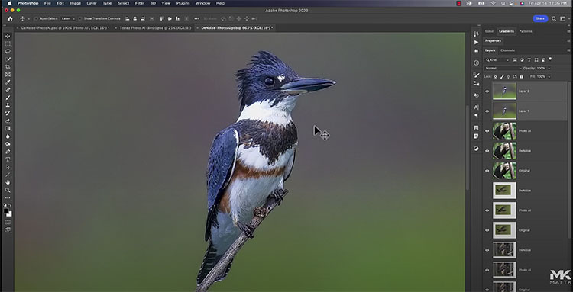Select the Lasso tool
The image size is (573, 292).
click(x=8, y=51)
